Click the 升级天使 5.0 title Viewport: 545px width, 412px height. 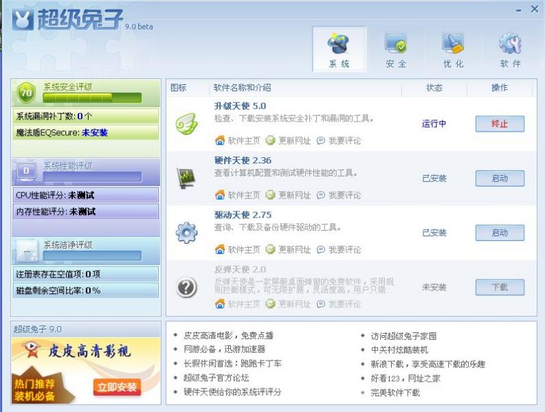point(240,106)
